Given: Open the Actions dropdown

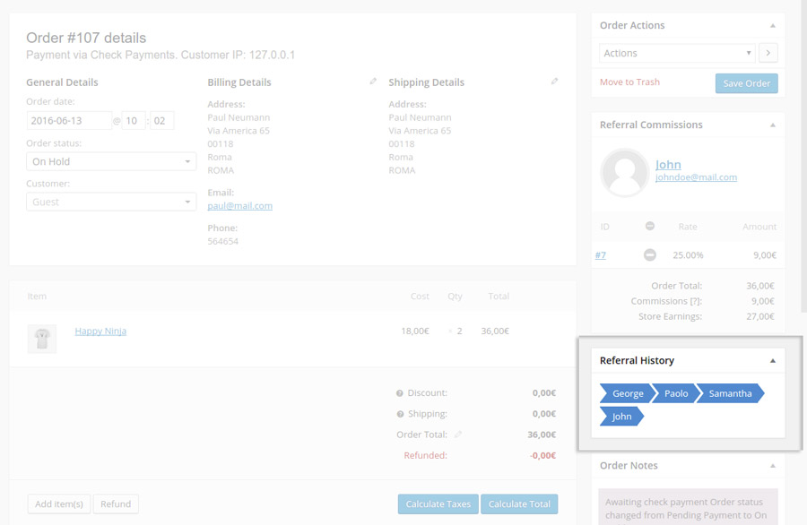Looking at the screenshot, I should [677, 54].
